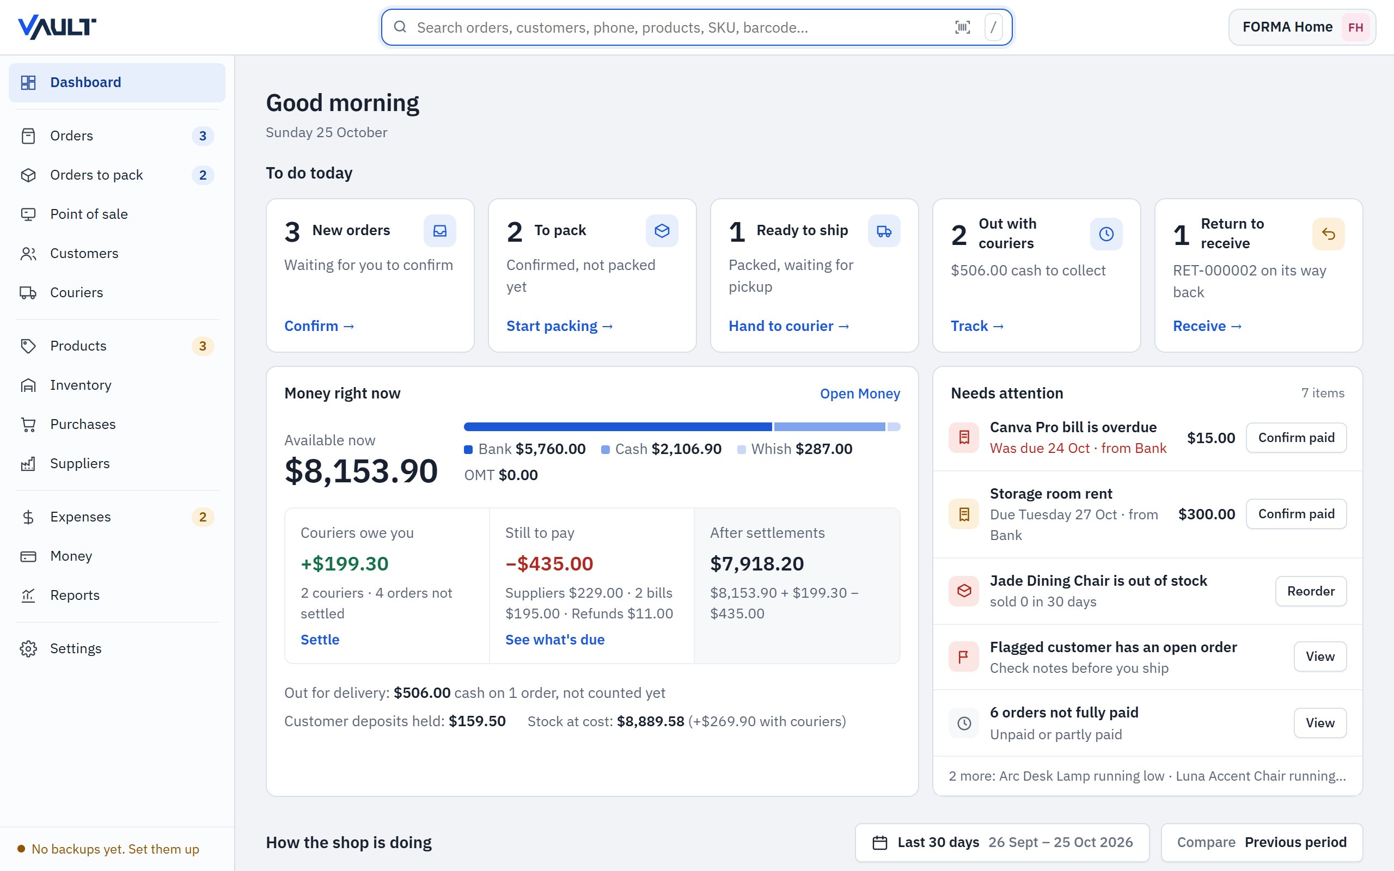
Task: Click the Storage room rent receipt icon
Action: 964,514
